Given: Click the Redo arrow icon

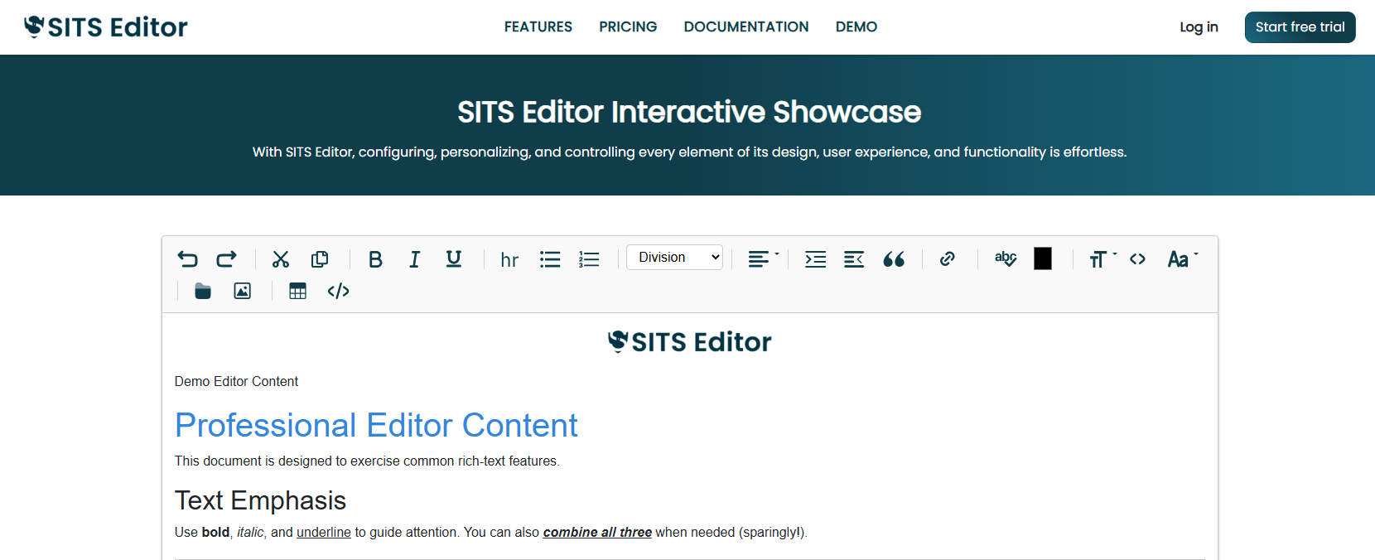Looking at the screenshot, I should tap(226, 259).
